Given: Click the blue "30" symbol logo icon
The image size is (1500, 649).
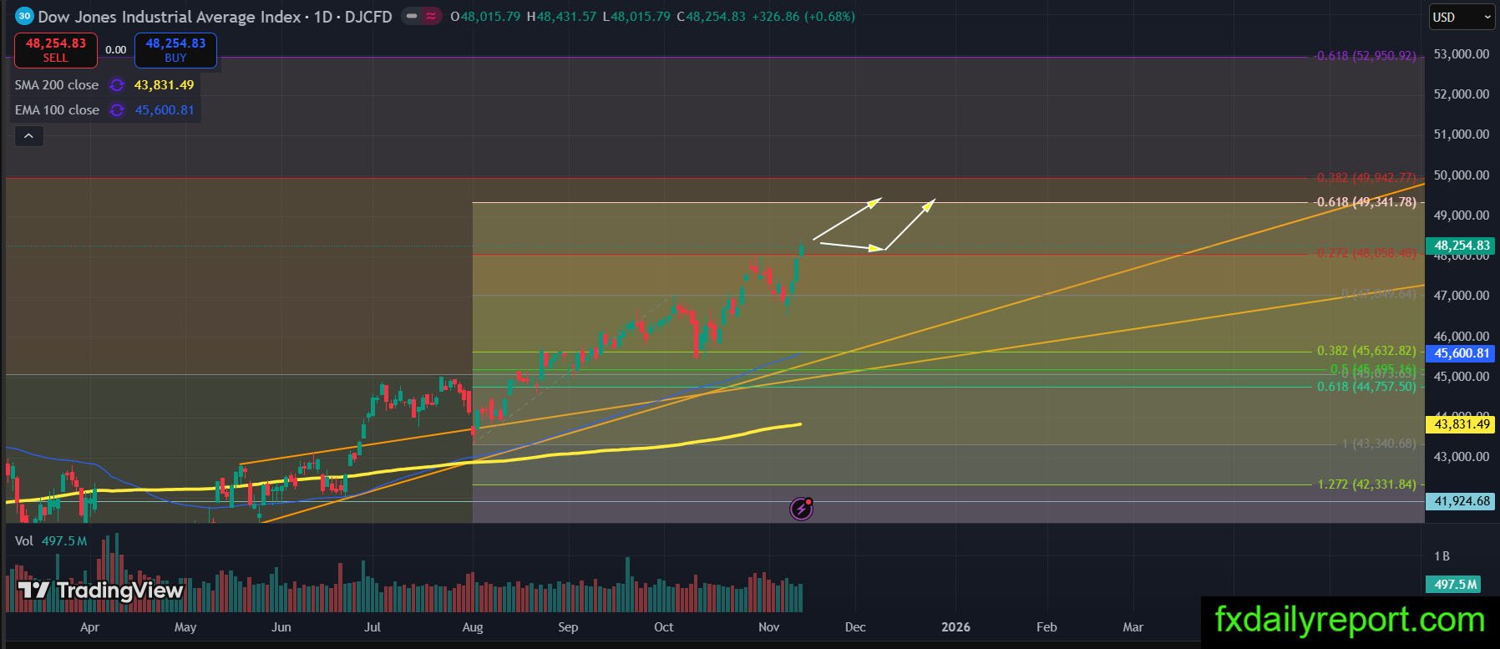Looking at the screenshot, I should (24, 16).
